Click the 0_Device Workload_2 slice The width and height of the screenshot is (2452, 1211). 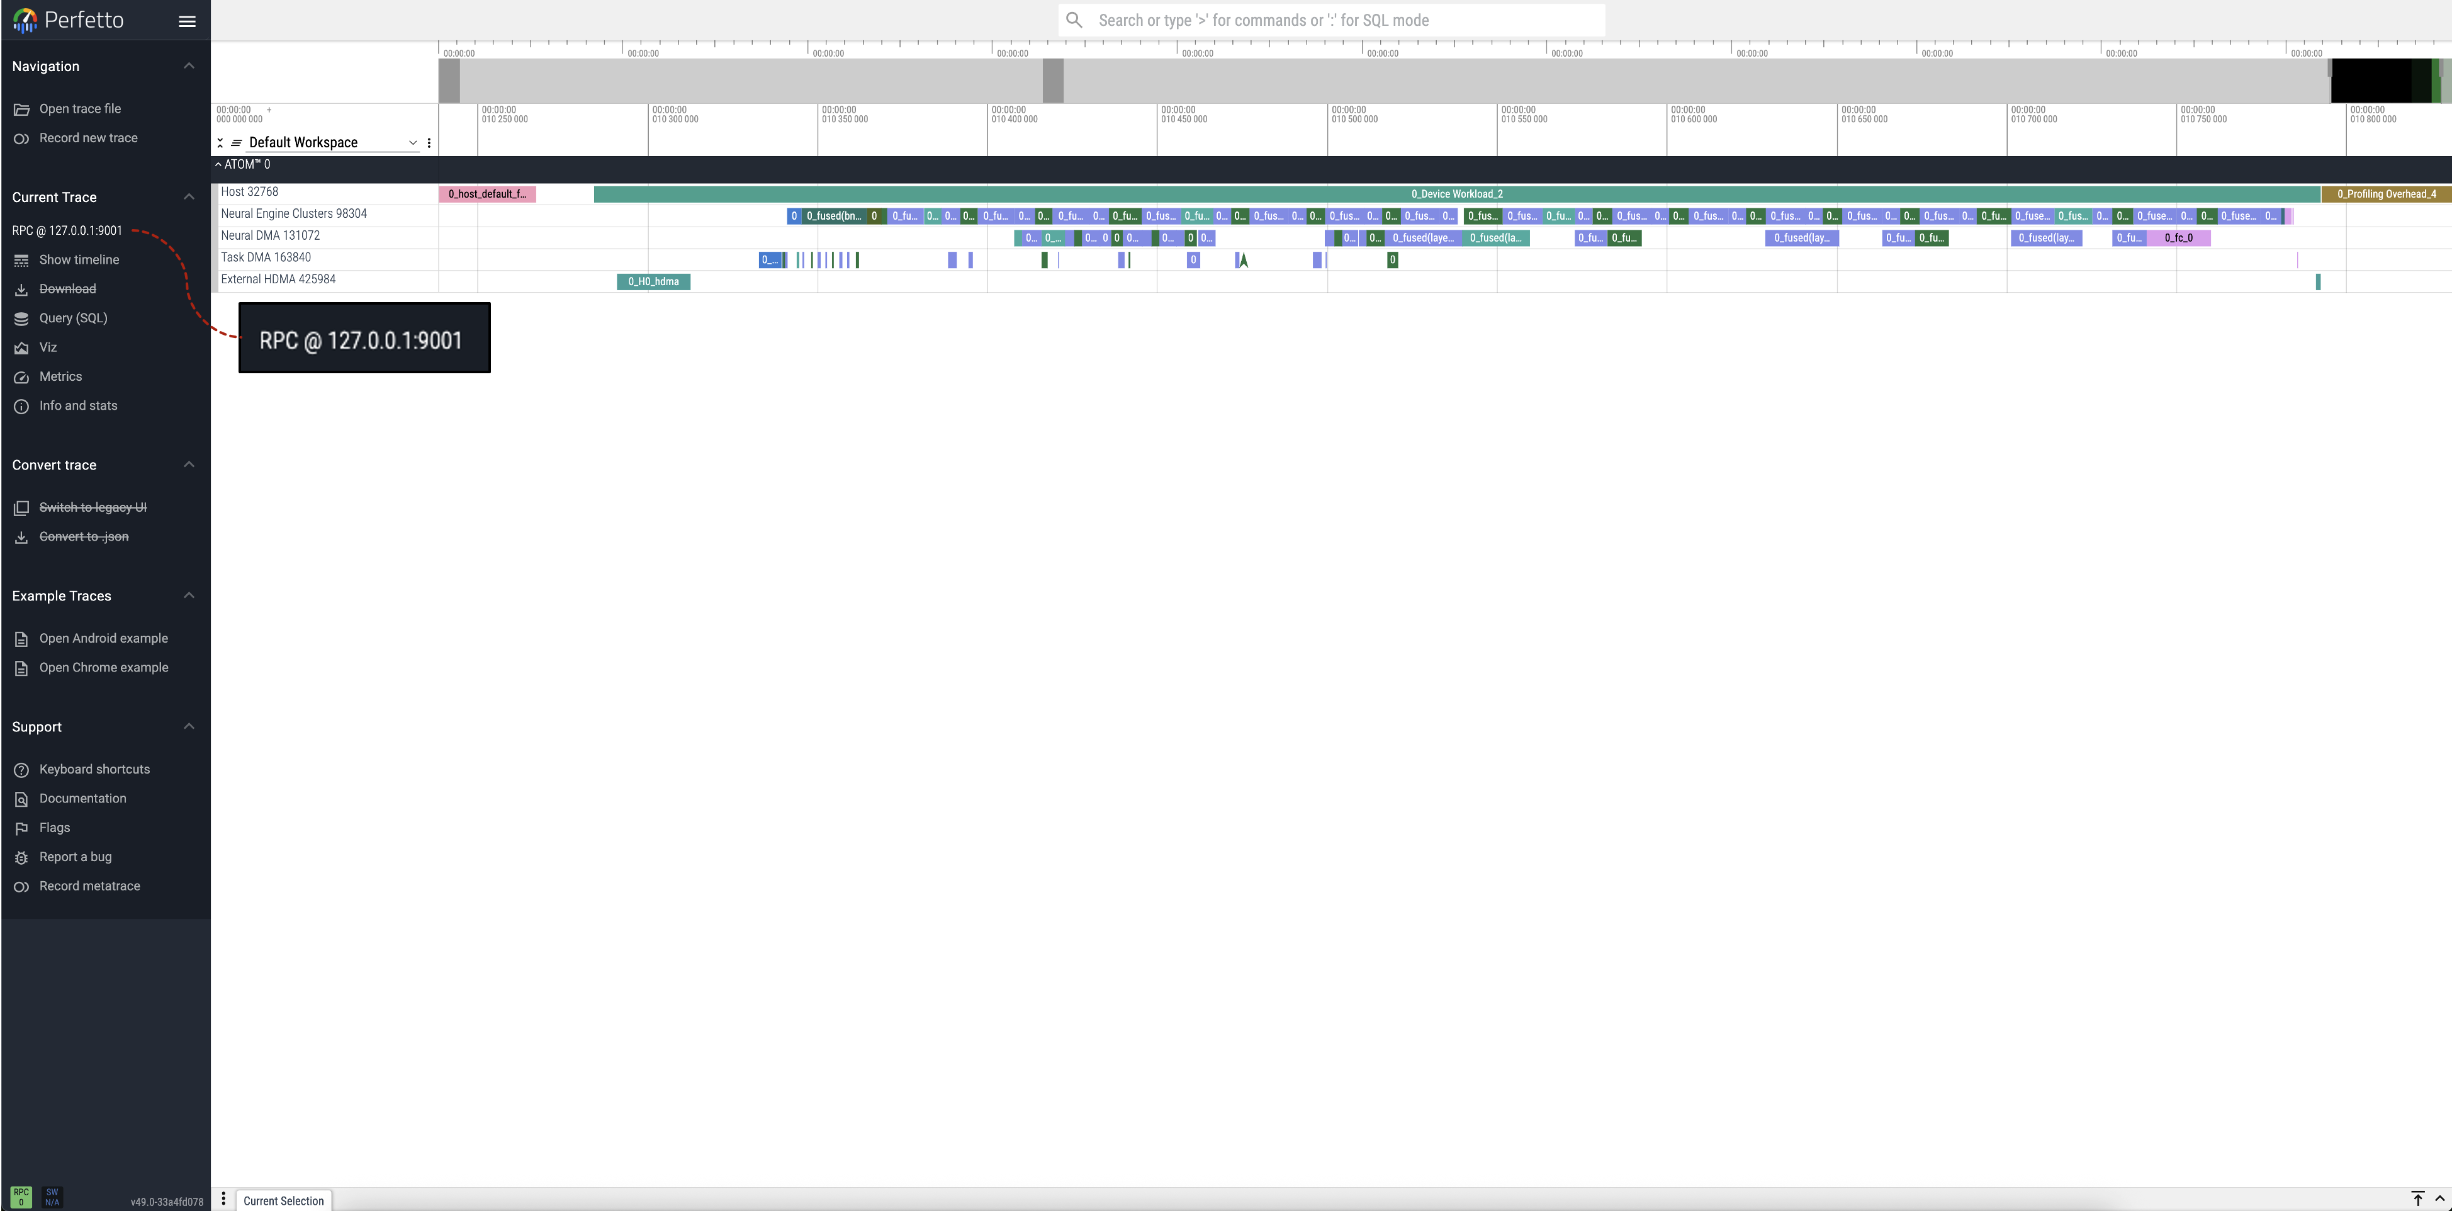[1456, 194]
